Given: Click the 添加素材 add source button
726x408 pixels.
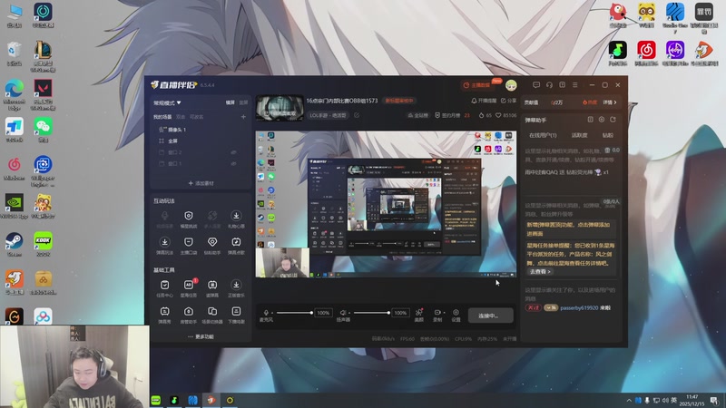Looking at the screenshot, I should click(x=201, y=183).
